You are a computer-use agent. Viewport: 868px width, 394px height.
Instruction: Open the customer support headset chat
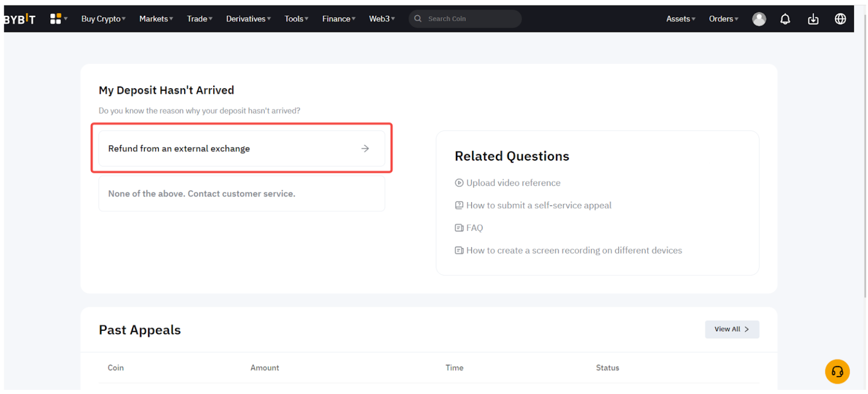[x=837, y=372]
